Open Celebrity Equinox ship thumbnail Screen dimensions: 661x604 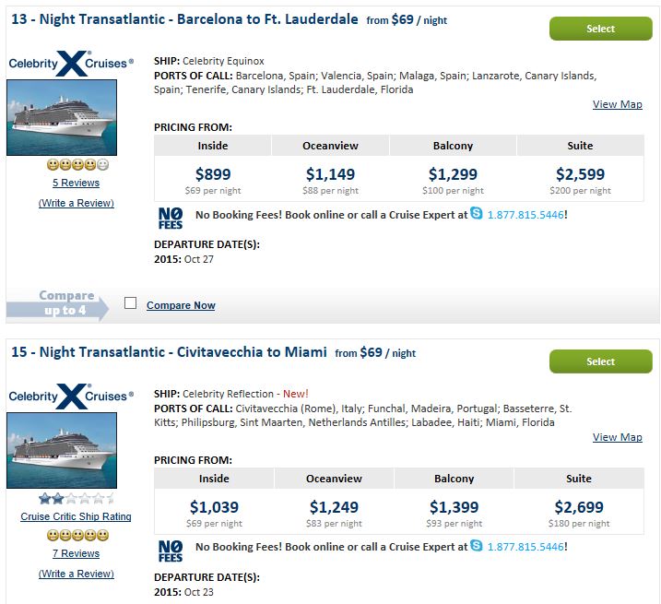tap(62, 118)
